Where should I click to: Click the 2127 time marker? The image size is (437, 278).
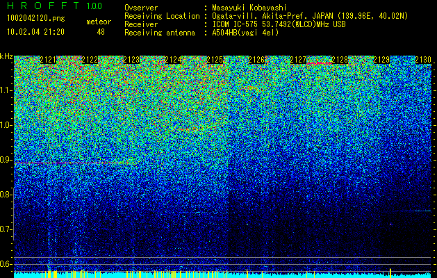[x=298, y=60]
